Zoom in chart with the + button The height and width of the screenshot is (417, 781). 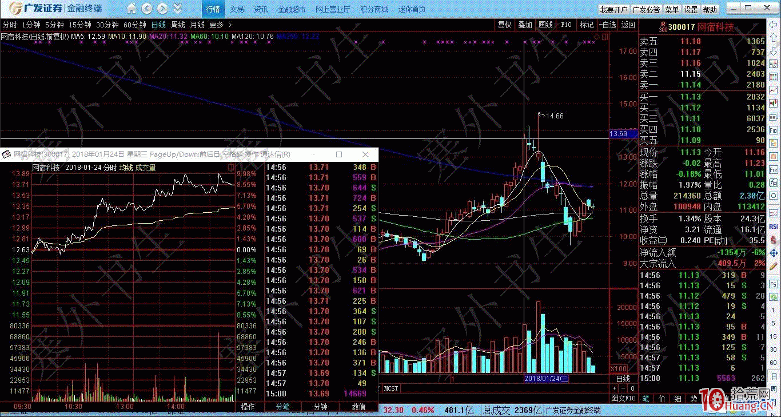click(614, 388)
